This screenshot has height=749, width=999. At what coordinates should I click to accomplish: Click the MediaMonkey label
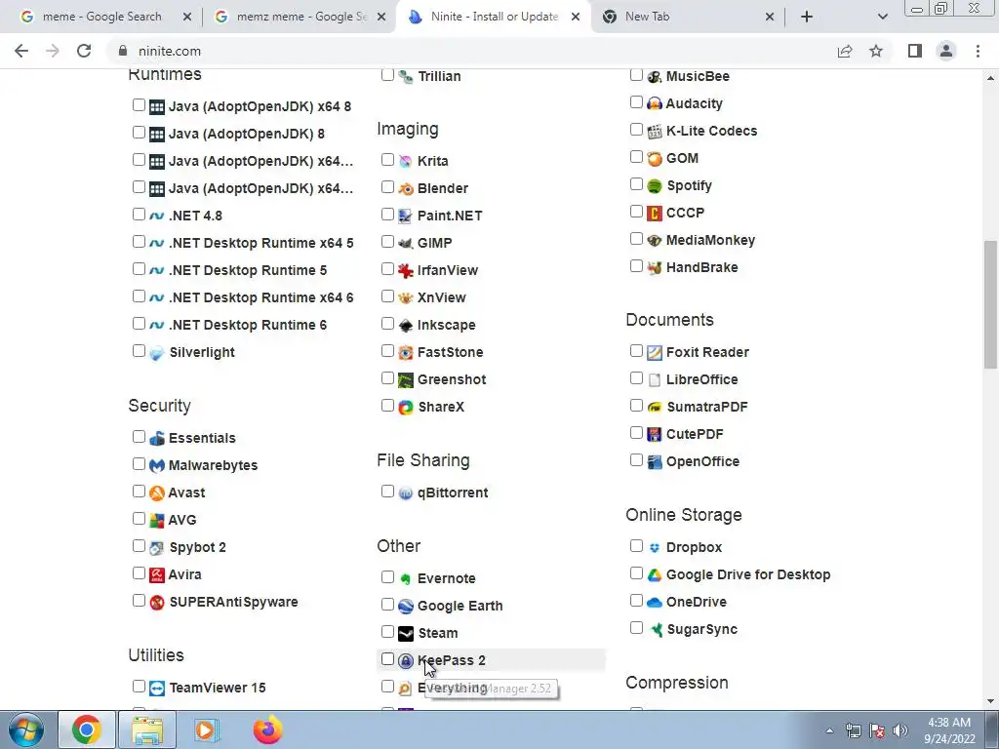click(x=710, y=240)
